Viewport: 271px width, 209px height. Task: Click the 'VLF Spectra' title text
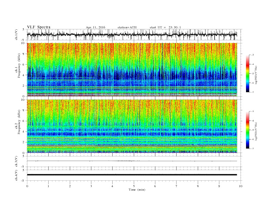tap(39, 27)
